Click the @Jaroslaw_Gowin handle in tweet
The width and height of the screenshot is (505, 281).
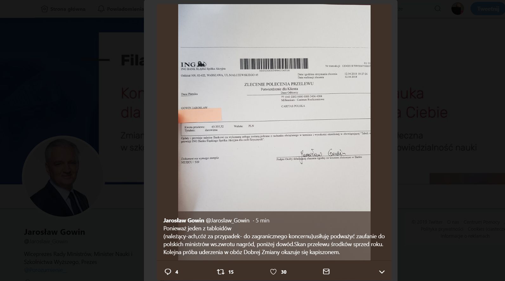coord(228,220)
